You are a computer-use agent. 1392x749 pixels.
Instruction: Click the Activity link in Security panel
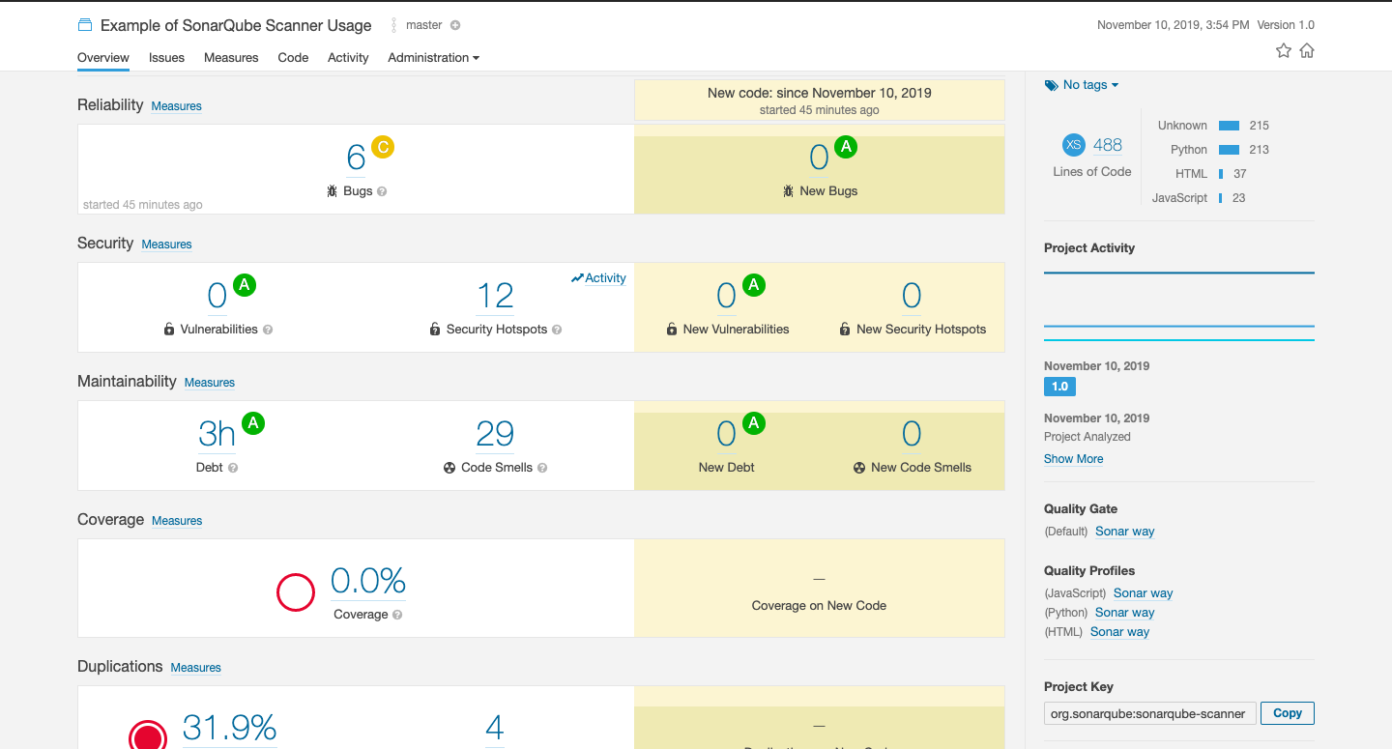(x=598, y=278)
